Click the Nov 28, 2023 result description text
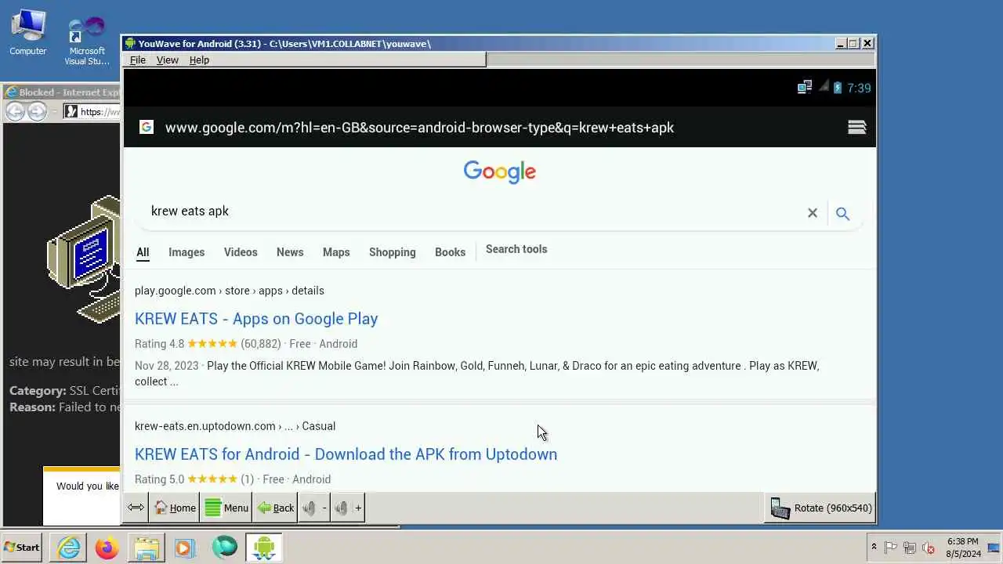The width and height of the screenshot is (1003, 564). pos(476,374)
